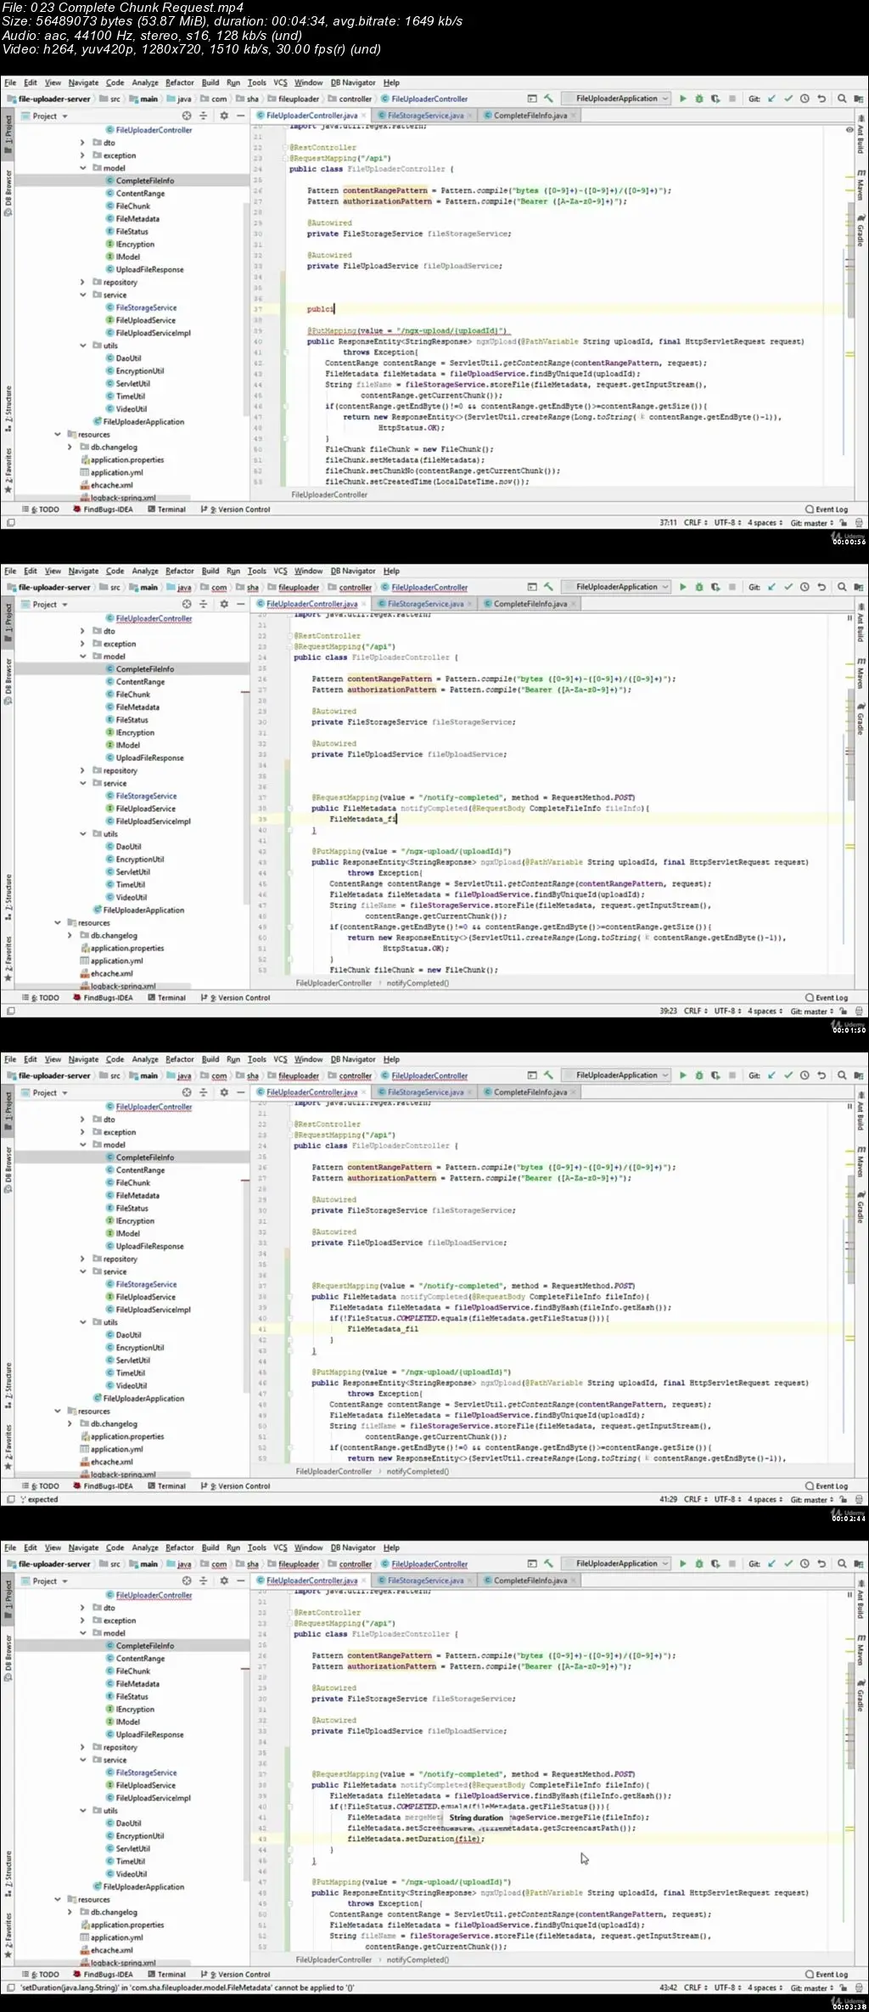Click the Build hammer icon in first frame
Screen dimensions: 869x2012
[x=549, y=99]
